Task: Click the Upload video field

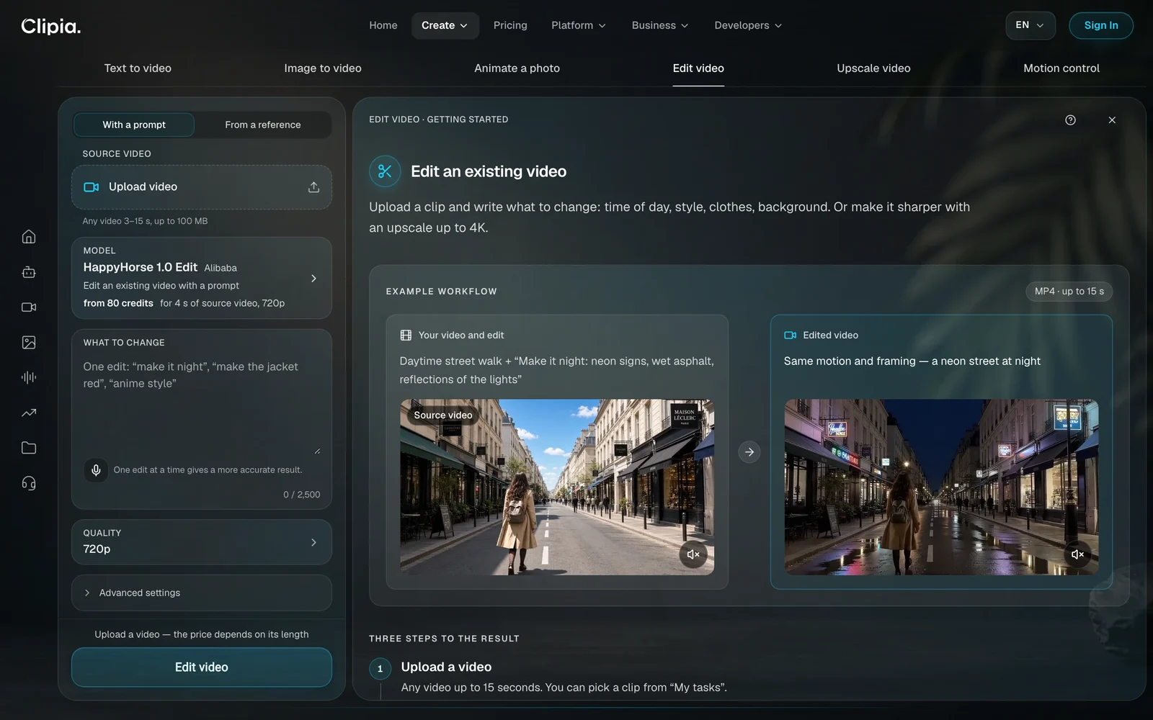Action: point(202,187)
